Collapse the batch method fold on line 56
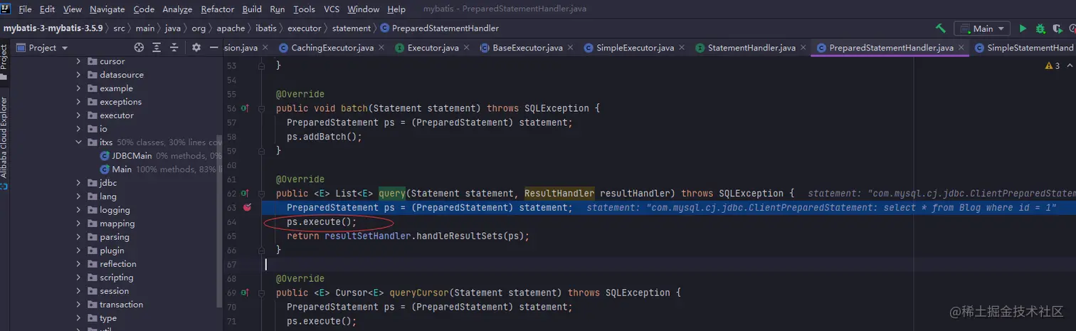Viewport: 1076px width, 331px height. (x=262, y=108)
